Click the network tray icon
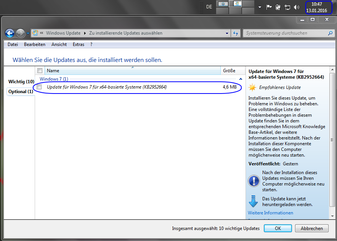The image size is (337, 241). coord(287,8)
